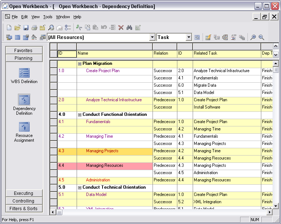Click the Zoom Out magnifier icon

261,37
